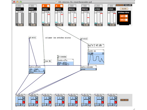This screenshot has width=147, height=110.
Task: Expand the V dropdown on sensor 4
Action: (61, 6)
